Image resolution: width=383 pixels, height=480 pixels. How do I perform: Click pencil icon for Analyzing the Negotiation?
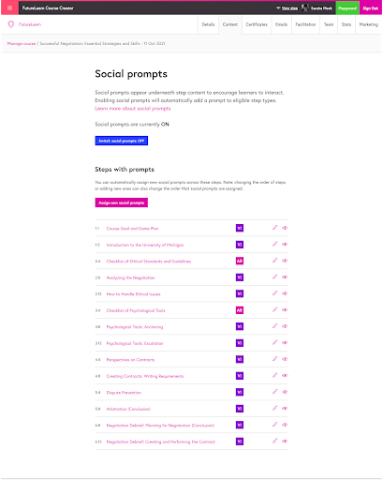274,277
